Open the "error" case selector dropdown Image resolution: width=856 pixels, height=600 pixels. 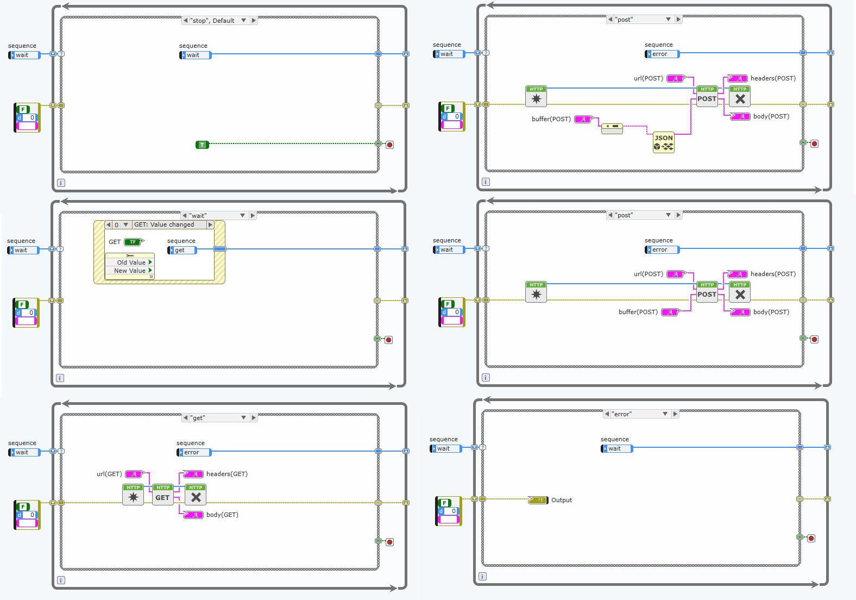point(665,414)
